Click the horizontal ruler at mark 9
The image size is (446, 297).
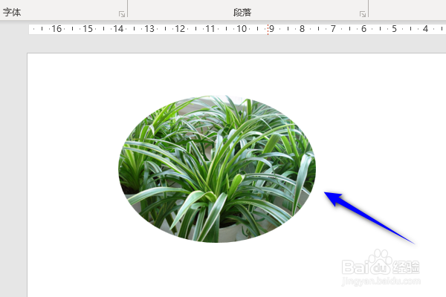click(271, 29)
